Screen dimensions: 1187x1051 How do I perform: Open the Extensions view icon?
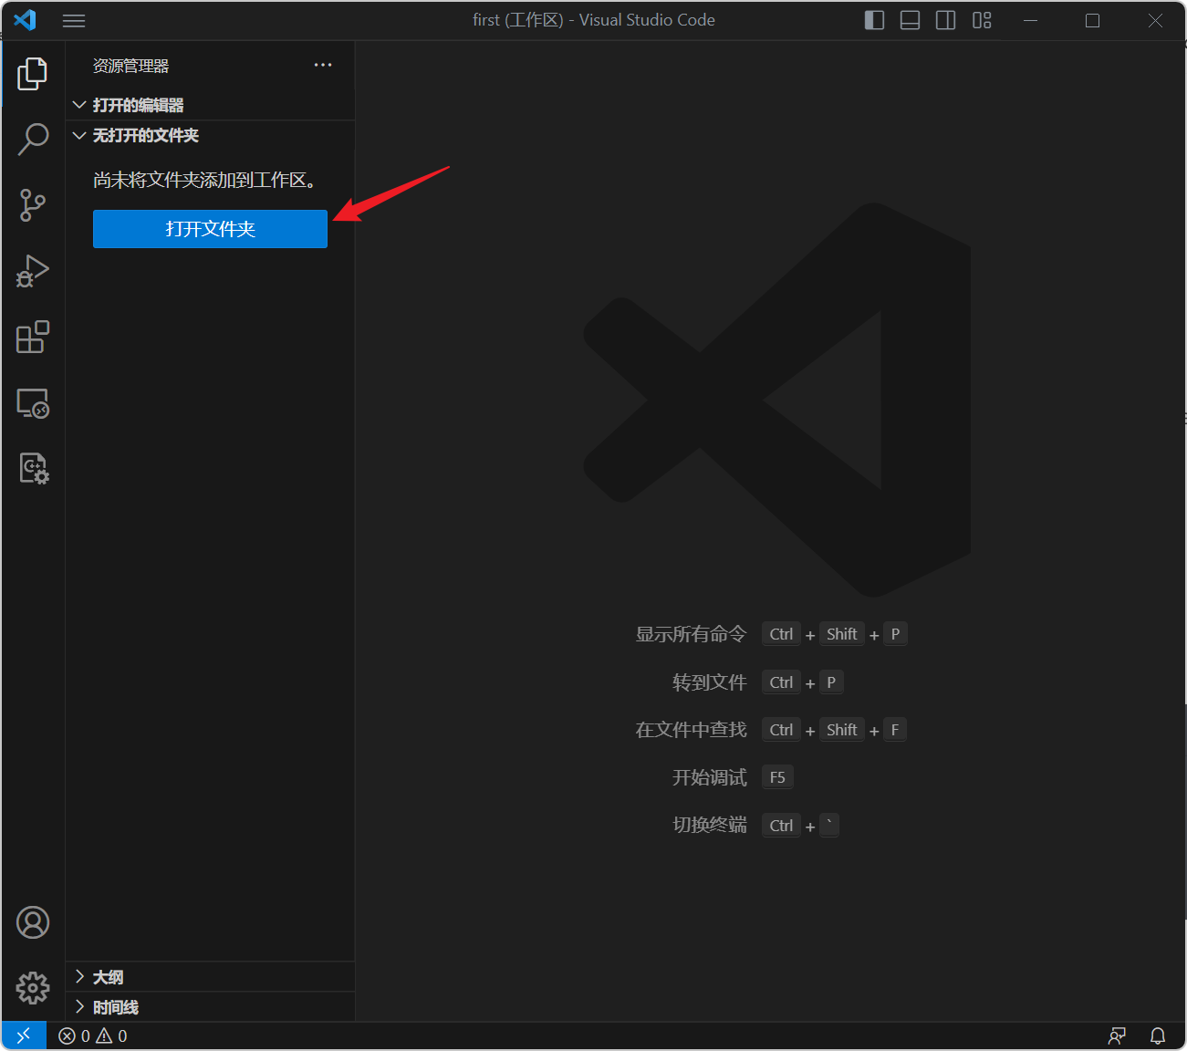(x=33, y=337)
